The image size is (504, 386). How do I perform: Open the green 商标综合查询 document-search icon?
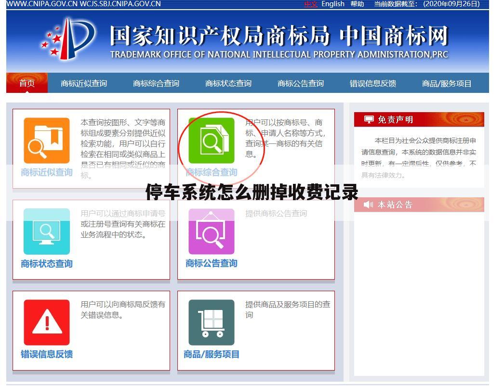tap(212, 141)
